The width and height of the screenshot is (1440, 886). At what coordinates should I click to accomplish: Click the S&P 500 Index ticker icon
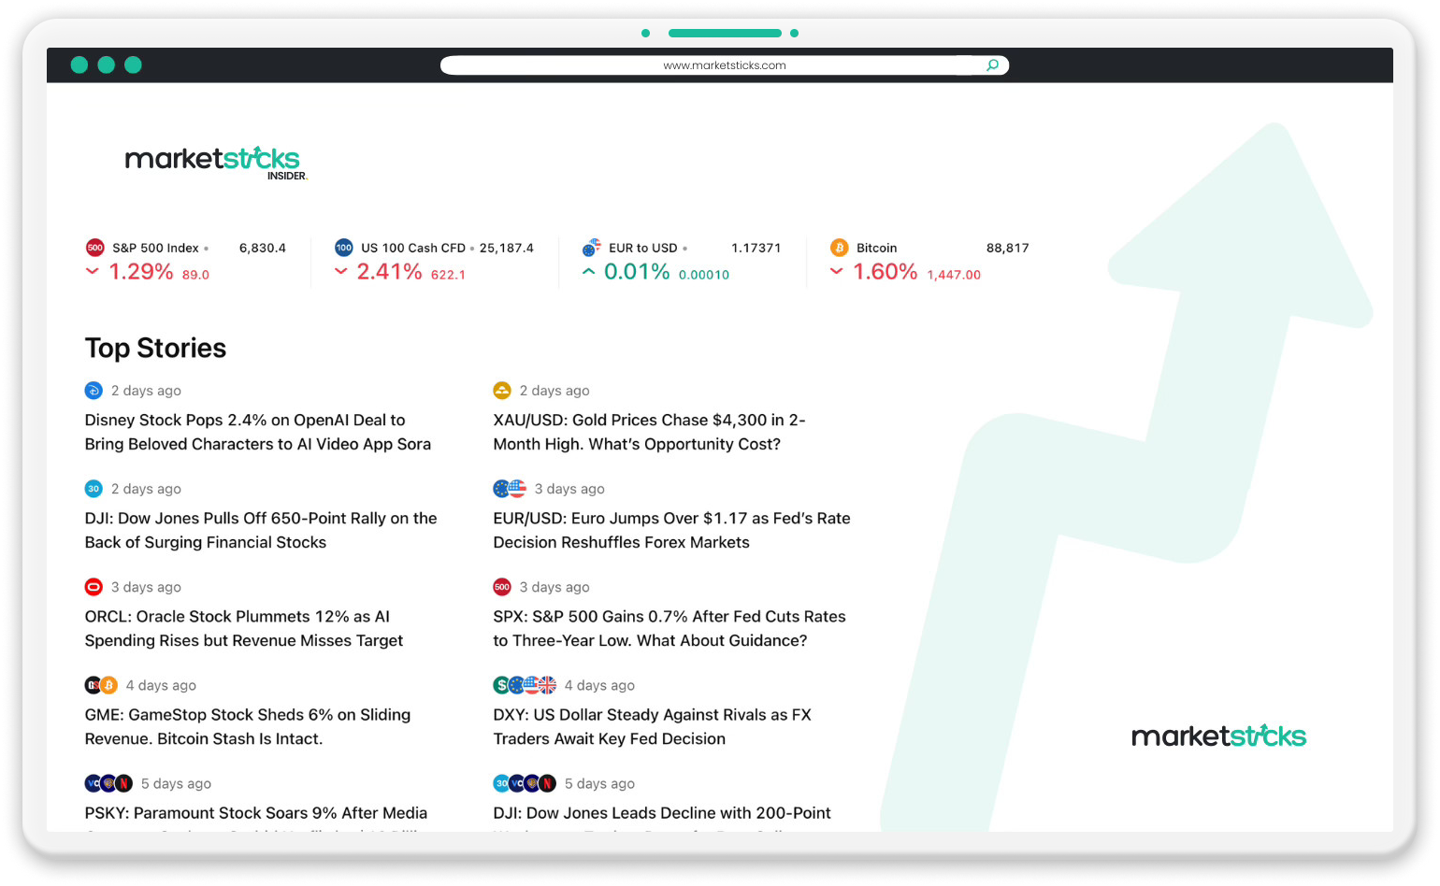94,248
